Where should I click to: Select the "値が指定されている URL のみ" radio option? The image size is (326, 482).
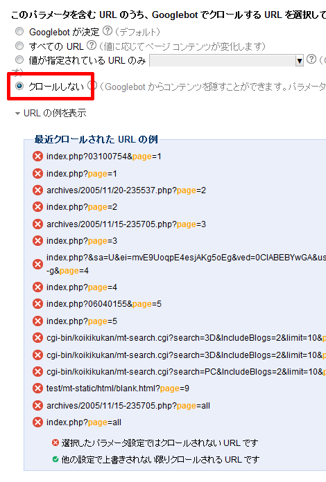(x=19, y=60)
